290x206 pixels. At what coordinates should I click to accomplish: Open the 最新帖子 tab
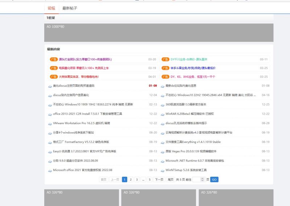(x=70, y=8)
